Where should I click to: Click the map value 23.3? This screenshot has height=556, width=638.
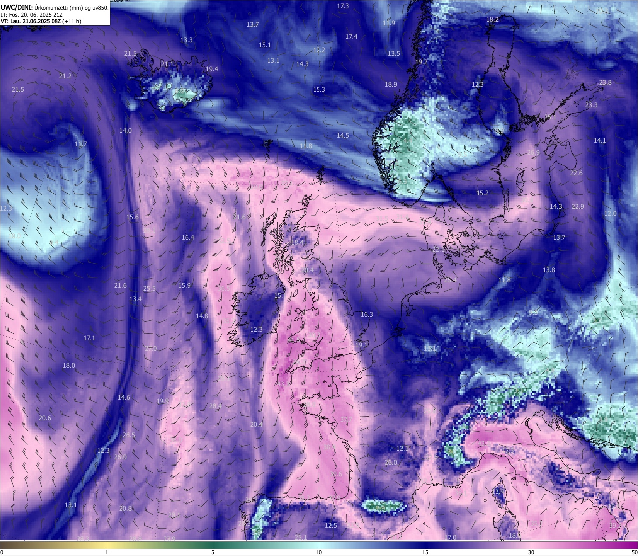pyautogui.click(x=591, y=105)
